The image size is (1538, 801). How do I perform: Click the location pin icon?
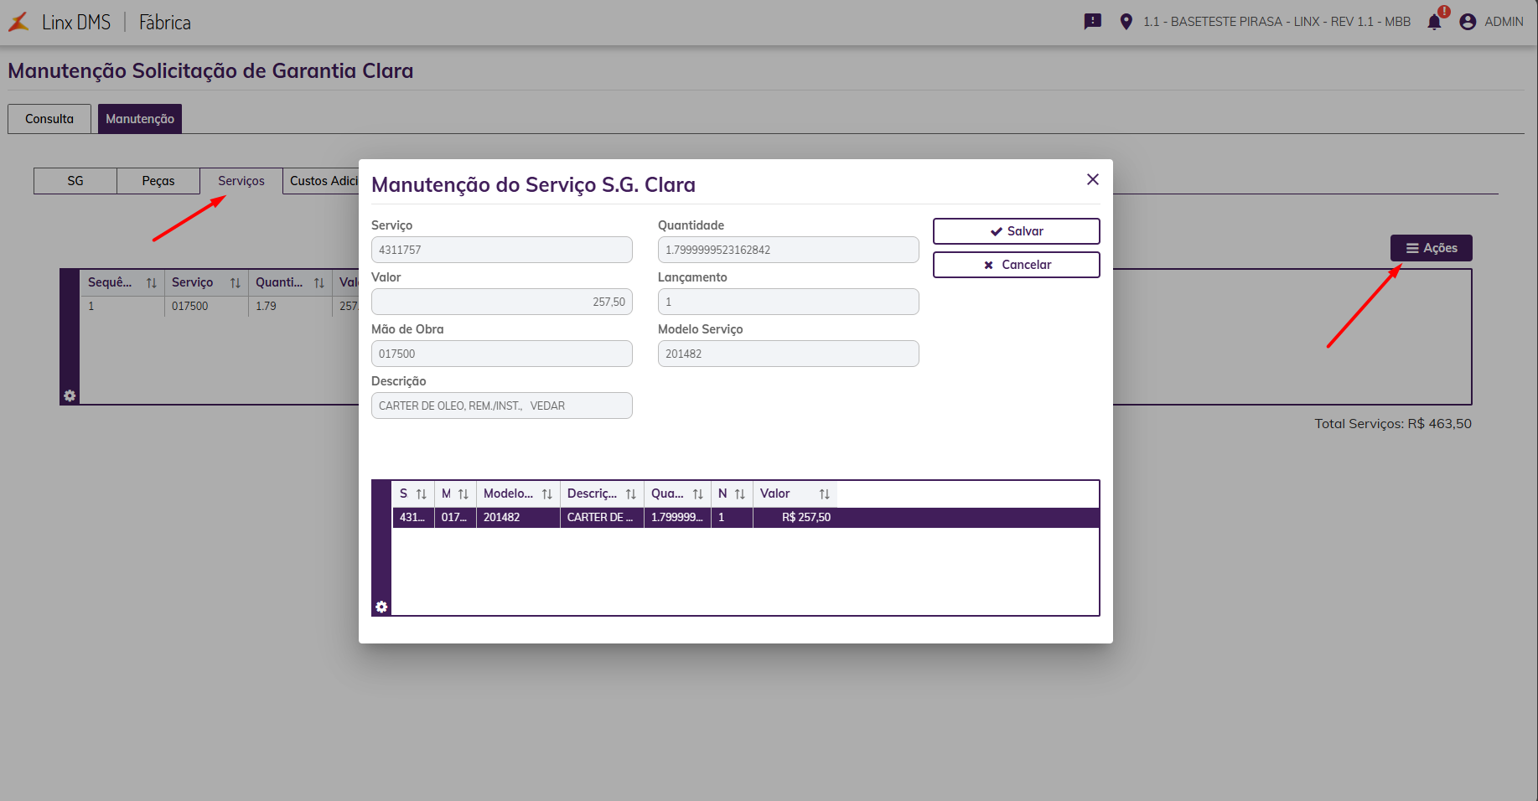pos(1126,22)
